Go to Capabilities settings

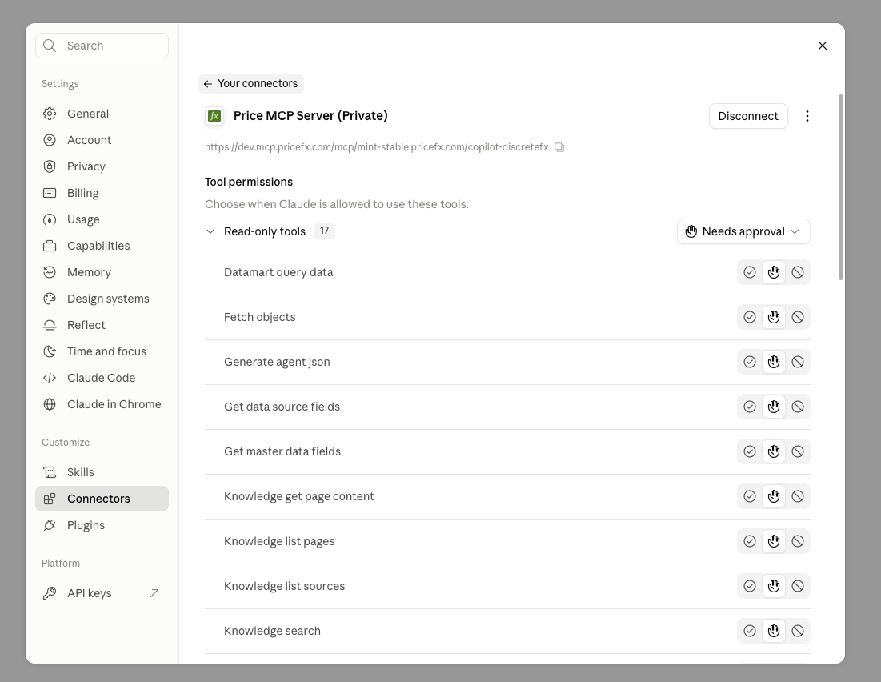click(102, 246)
